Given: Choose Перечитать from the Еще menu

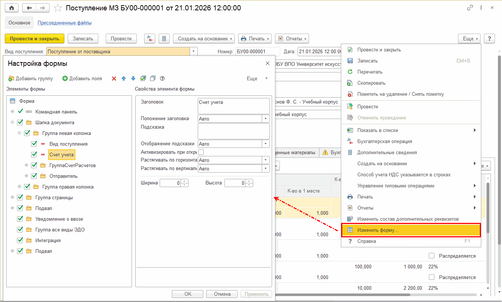Looking at the screenshot, I should click(x=370, y=72).
